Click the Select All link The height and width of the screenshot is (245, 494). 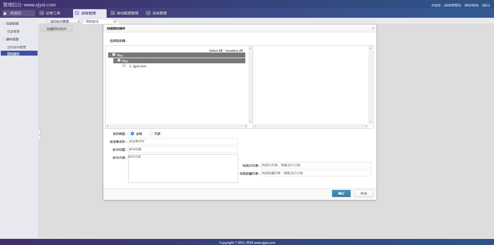coord(215,51)
